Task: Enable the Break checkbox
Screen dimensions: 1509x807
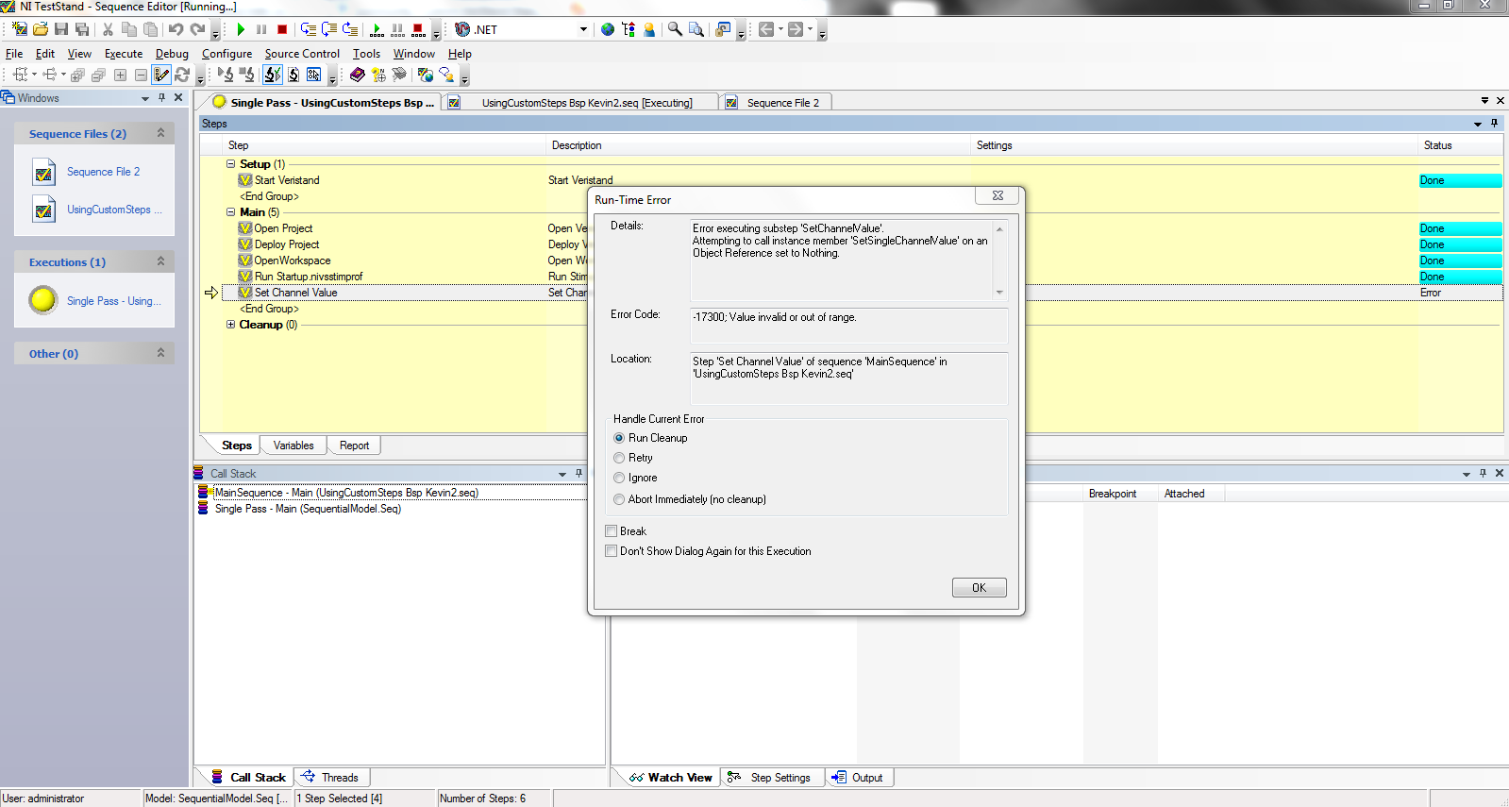Action: pos(611,531)
